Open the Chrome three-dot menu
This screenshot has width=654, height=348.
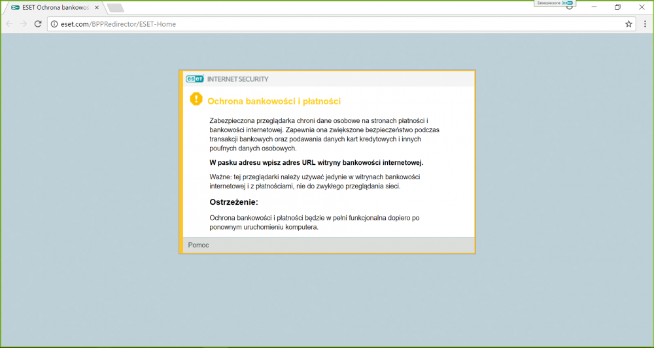[645, 24]
